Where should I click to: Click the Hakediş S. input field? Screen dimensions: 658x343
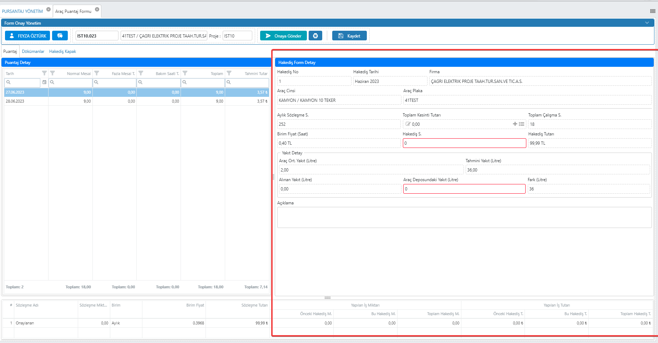point(464,143)
